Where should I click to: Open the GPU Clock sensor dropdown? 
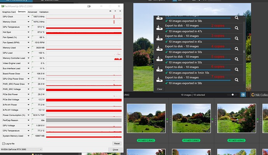(28, 17)
